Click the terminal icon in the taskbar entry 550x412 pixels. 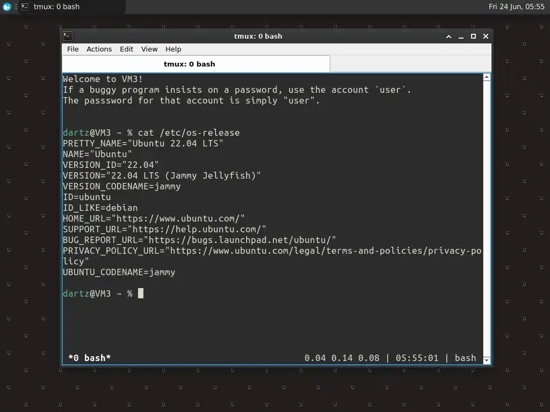coord(25,6)
